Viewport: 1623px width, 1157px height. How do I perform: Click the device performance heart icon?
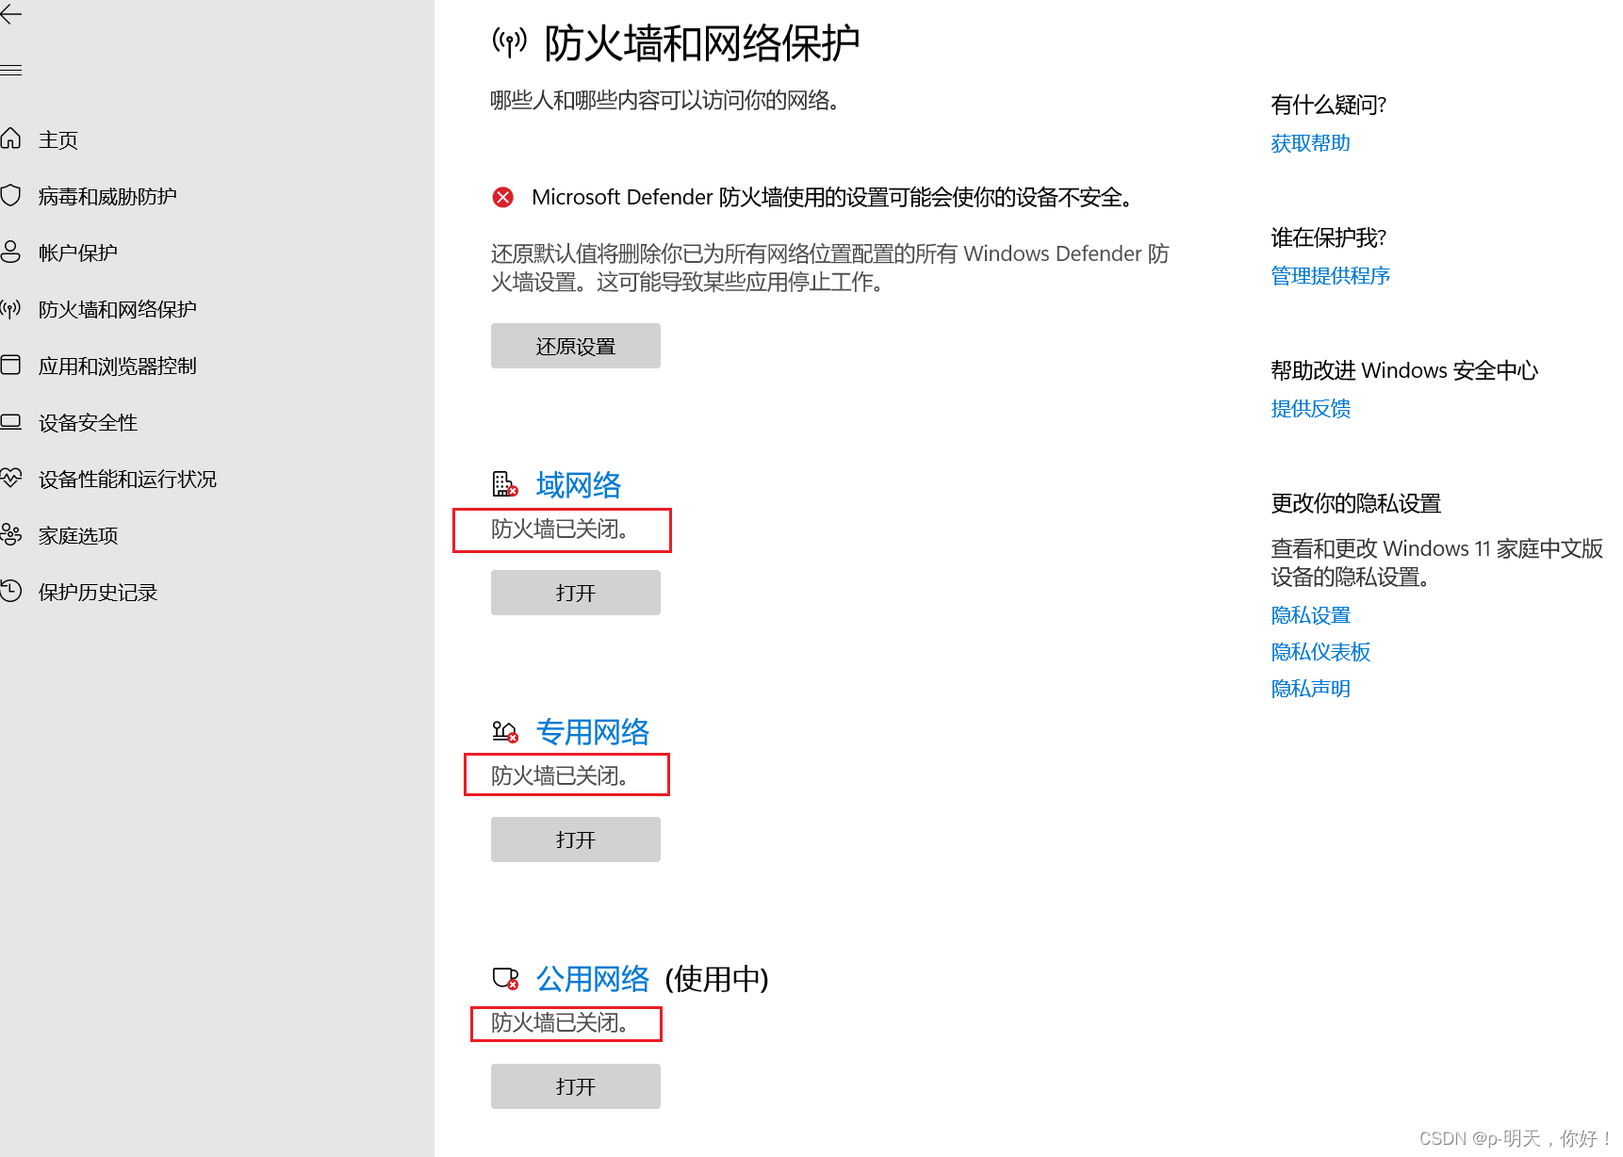(10, 479)
